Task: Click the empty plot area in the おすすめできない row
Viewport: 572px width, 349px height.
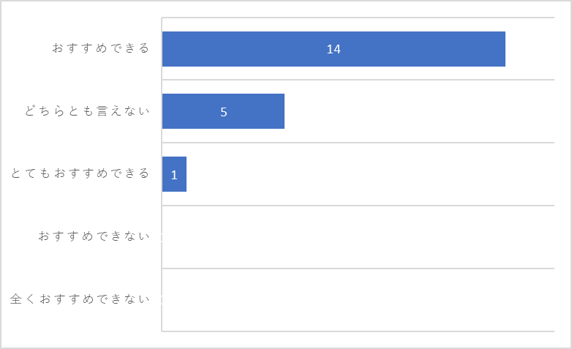Action: [358, 237]
